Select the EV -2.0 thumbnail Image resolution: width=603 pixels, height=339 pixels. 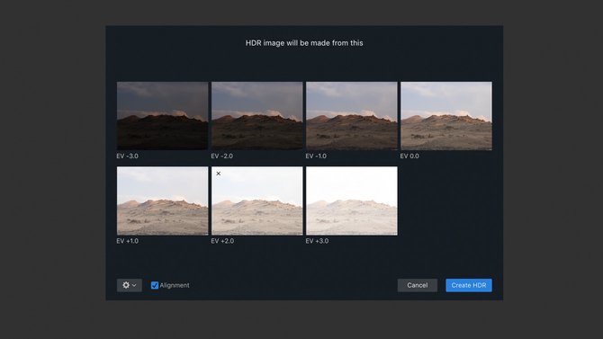pos(256,116)
